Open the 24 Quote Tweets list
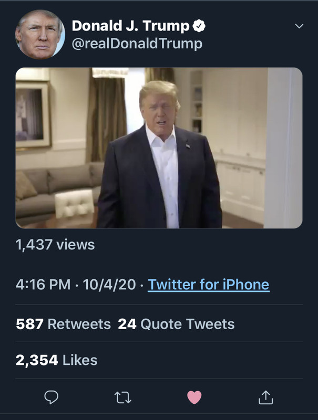318x420 pixels. 176,324
